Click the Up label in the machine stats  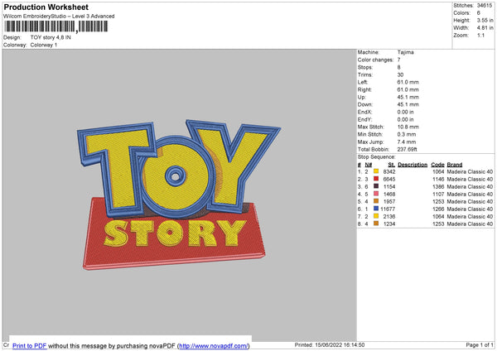click(x=362, y=97)
